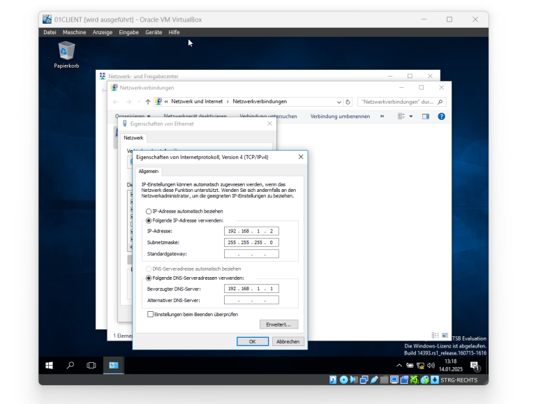Open the Datei menu
Screen dimensions: 536x404
(x=50, y=32)
